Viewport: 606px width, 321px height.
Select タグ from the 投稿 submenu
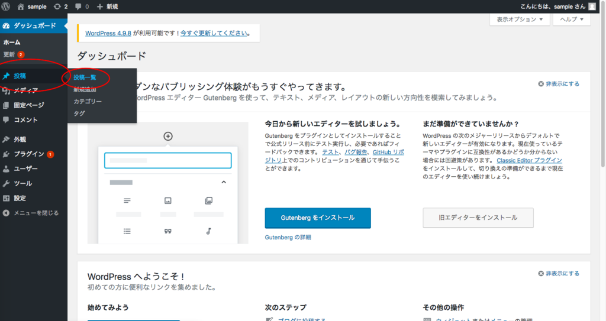coord(79,113)
